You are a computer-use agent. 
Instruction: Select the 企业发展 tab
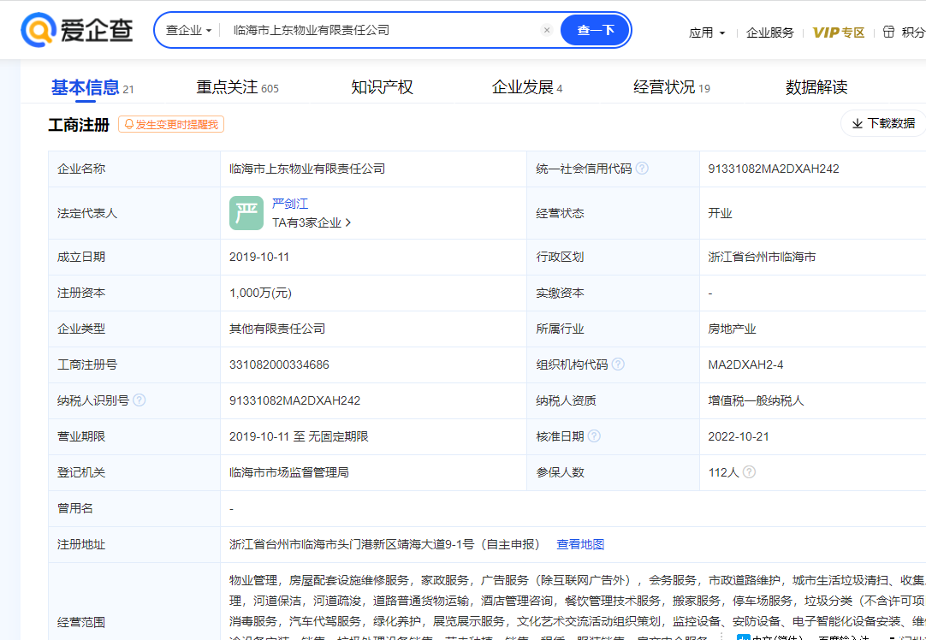pyautogui.click(x=527, y=88)
